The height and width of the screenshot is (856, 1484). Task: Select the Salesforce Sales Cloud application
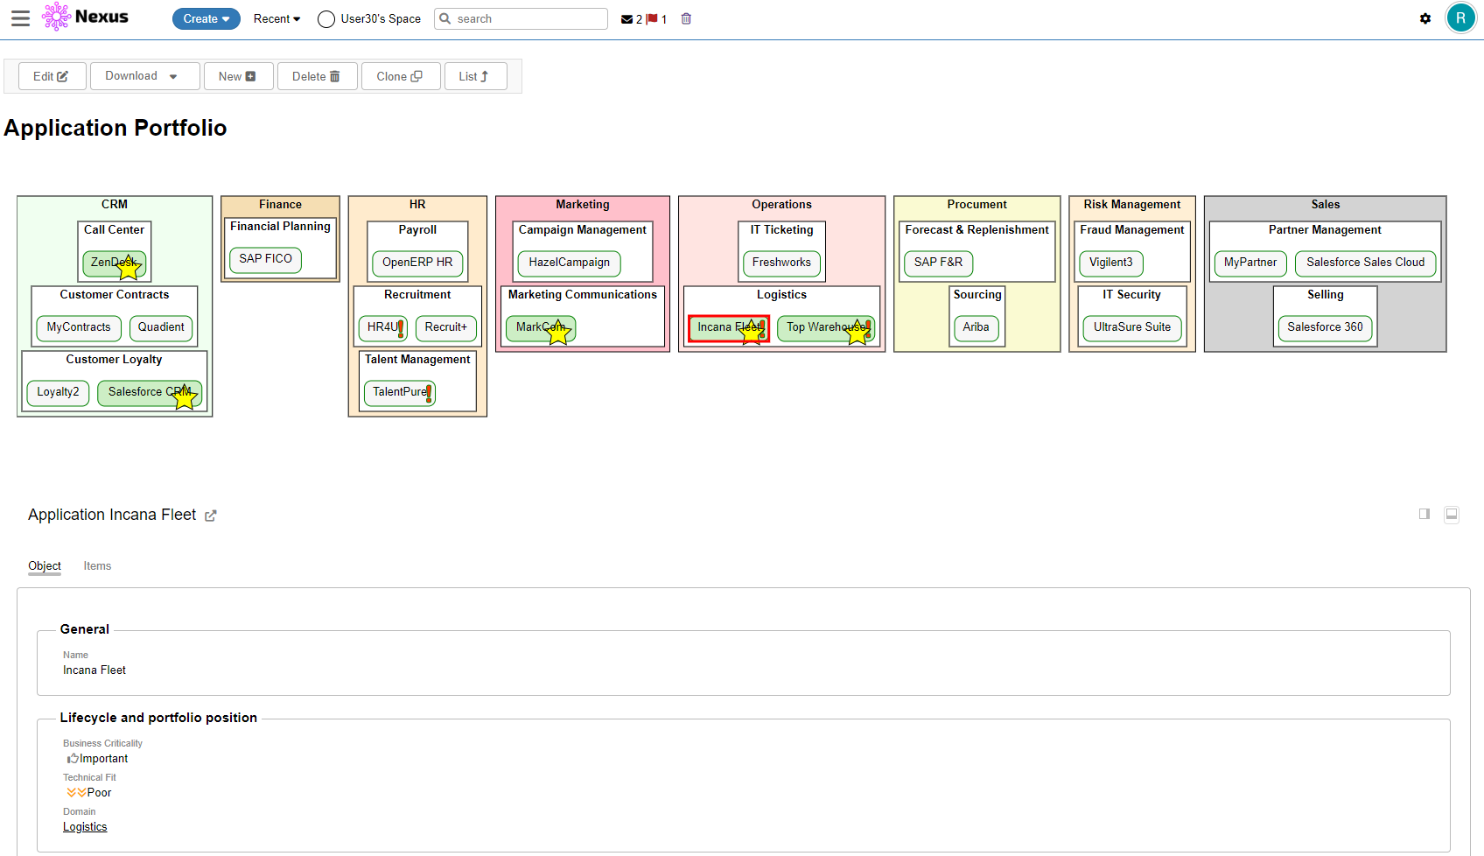point(1366,263)
